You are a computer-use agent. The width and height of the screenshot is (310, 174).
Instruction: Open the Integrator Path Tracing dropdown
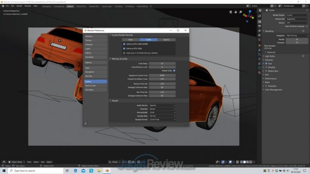click(x=297, y=36)
